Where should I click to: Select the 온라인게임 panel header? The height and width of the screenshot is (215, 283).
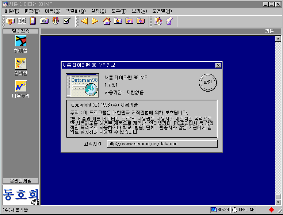click(x=21, y=181)
